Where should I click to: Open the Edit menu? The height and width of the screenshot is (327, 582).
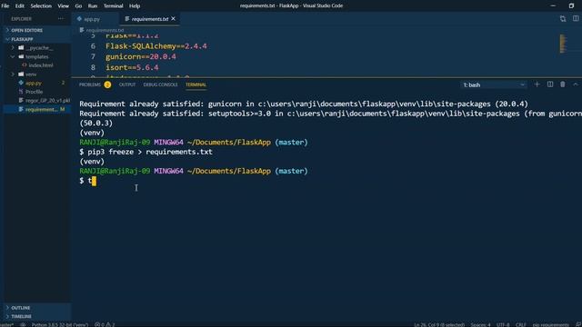pyautogui.click(x=20, y=6)
